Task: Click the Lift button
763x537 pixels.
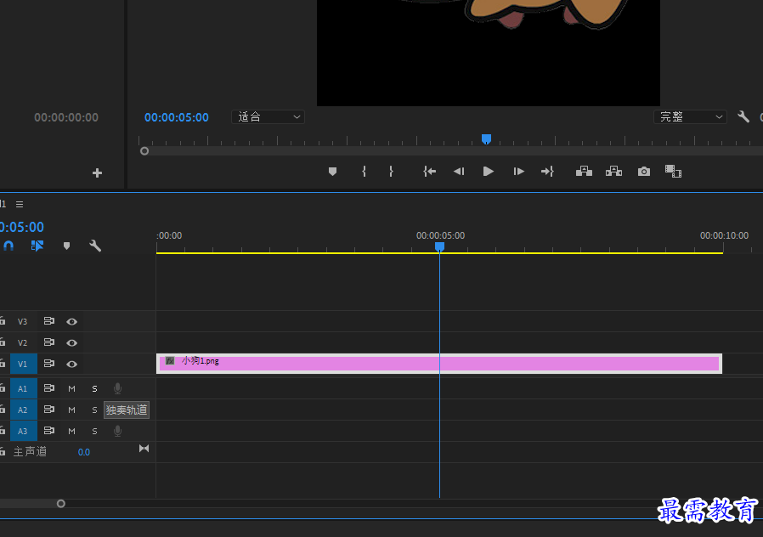Action: pyautogui.click(x=584, y=172)
